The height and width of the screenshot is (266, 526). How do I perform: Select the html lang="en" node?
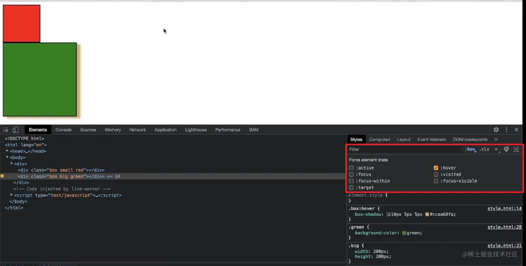point(26,145)
